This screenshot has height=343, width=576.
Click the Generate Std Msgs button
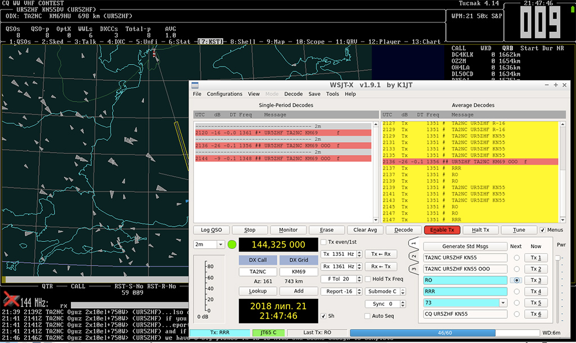click(x=465, y=246)
